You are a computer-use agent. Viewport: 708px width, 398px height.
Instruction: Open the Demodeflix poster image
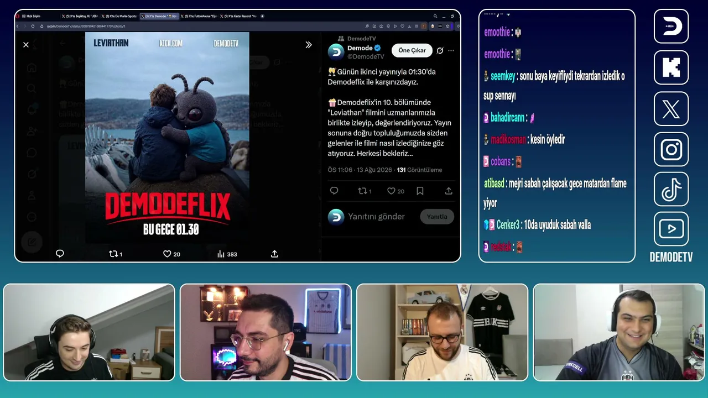click(167, 138)
